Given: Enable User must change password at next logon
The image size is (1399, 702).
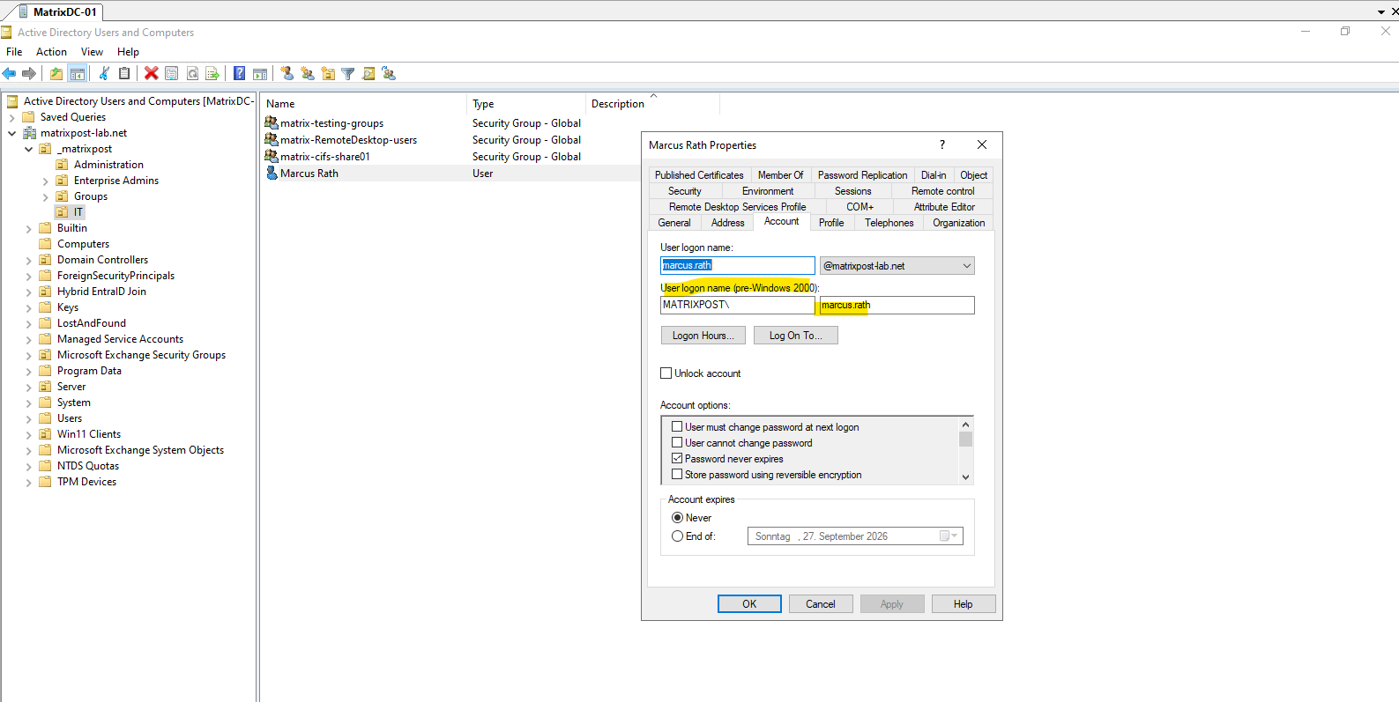Looking at the screenshot, I should (677, 427).
